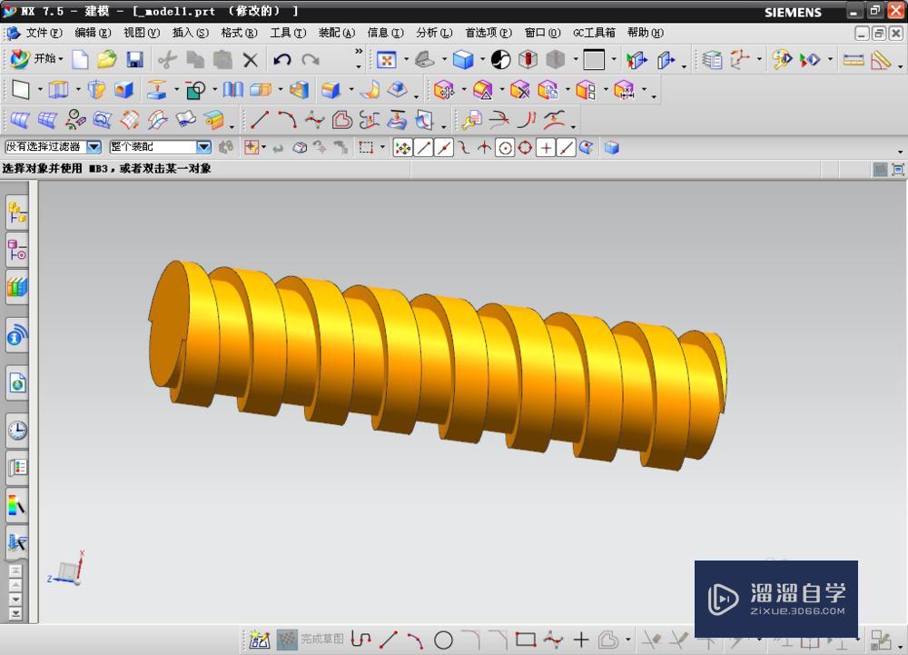The width and height of the screenshot is (908, 655).
Task: Toggle the Enable Snap Points button
Action: point(402,148)
